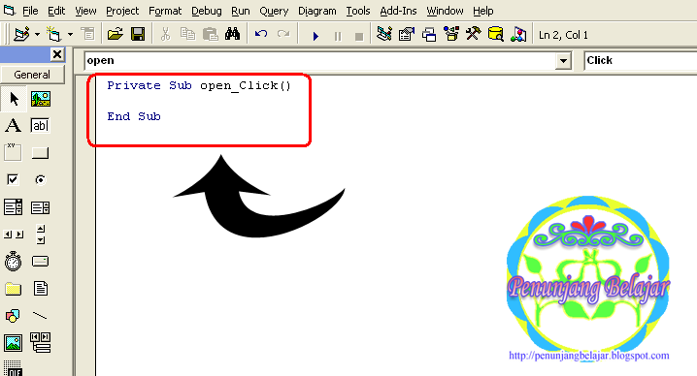This screenshot has width=697, height=376.
Task: Open Project with the folder icon
Action: (x=116, y=34)
